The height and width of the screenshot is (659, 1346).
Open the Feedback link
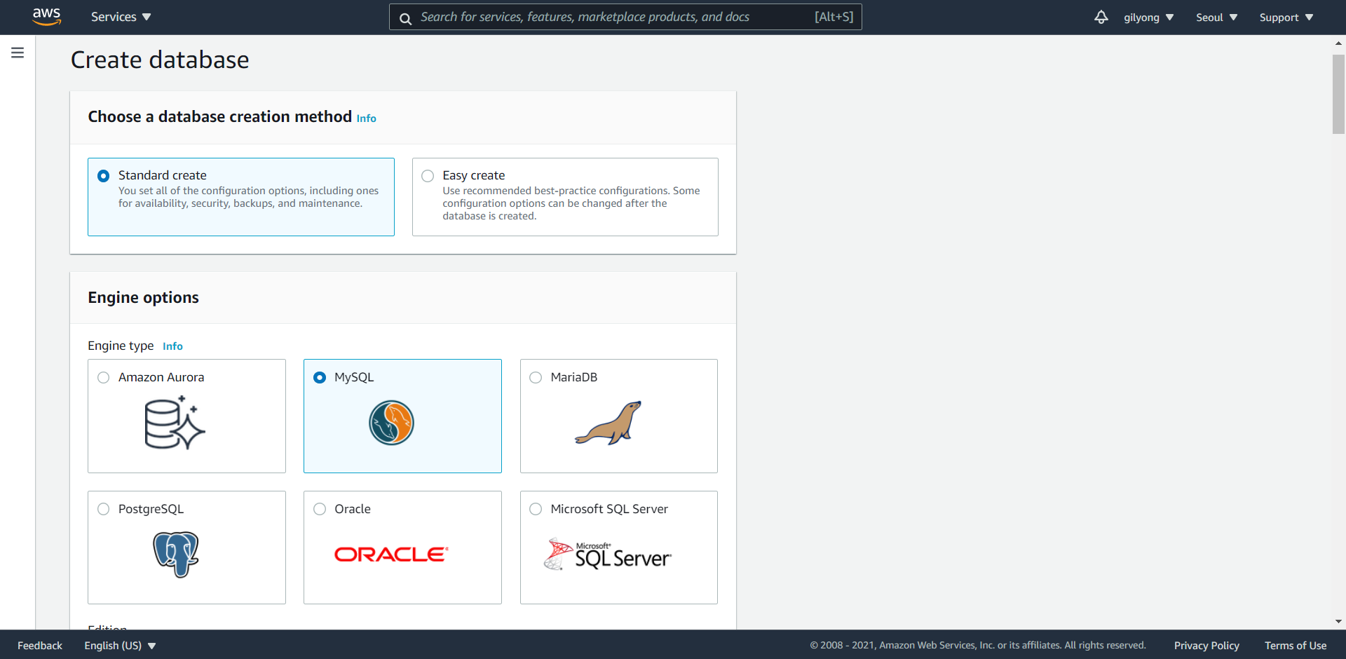[40, 646]
